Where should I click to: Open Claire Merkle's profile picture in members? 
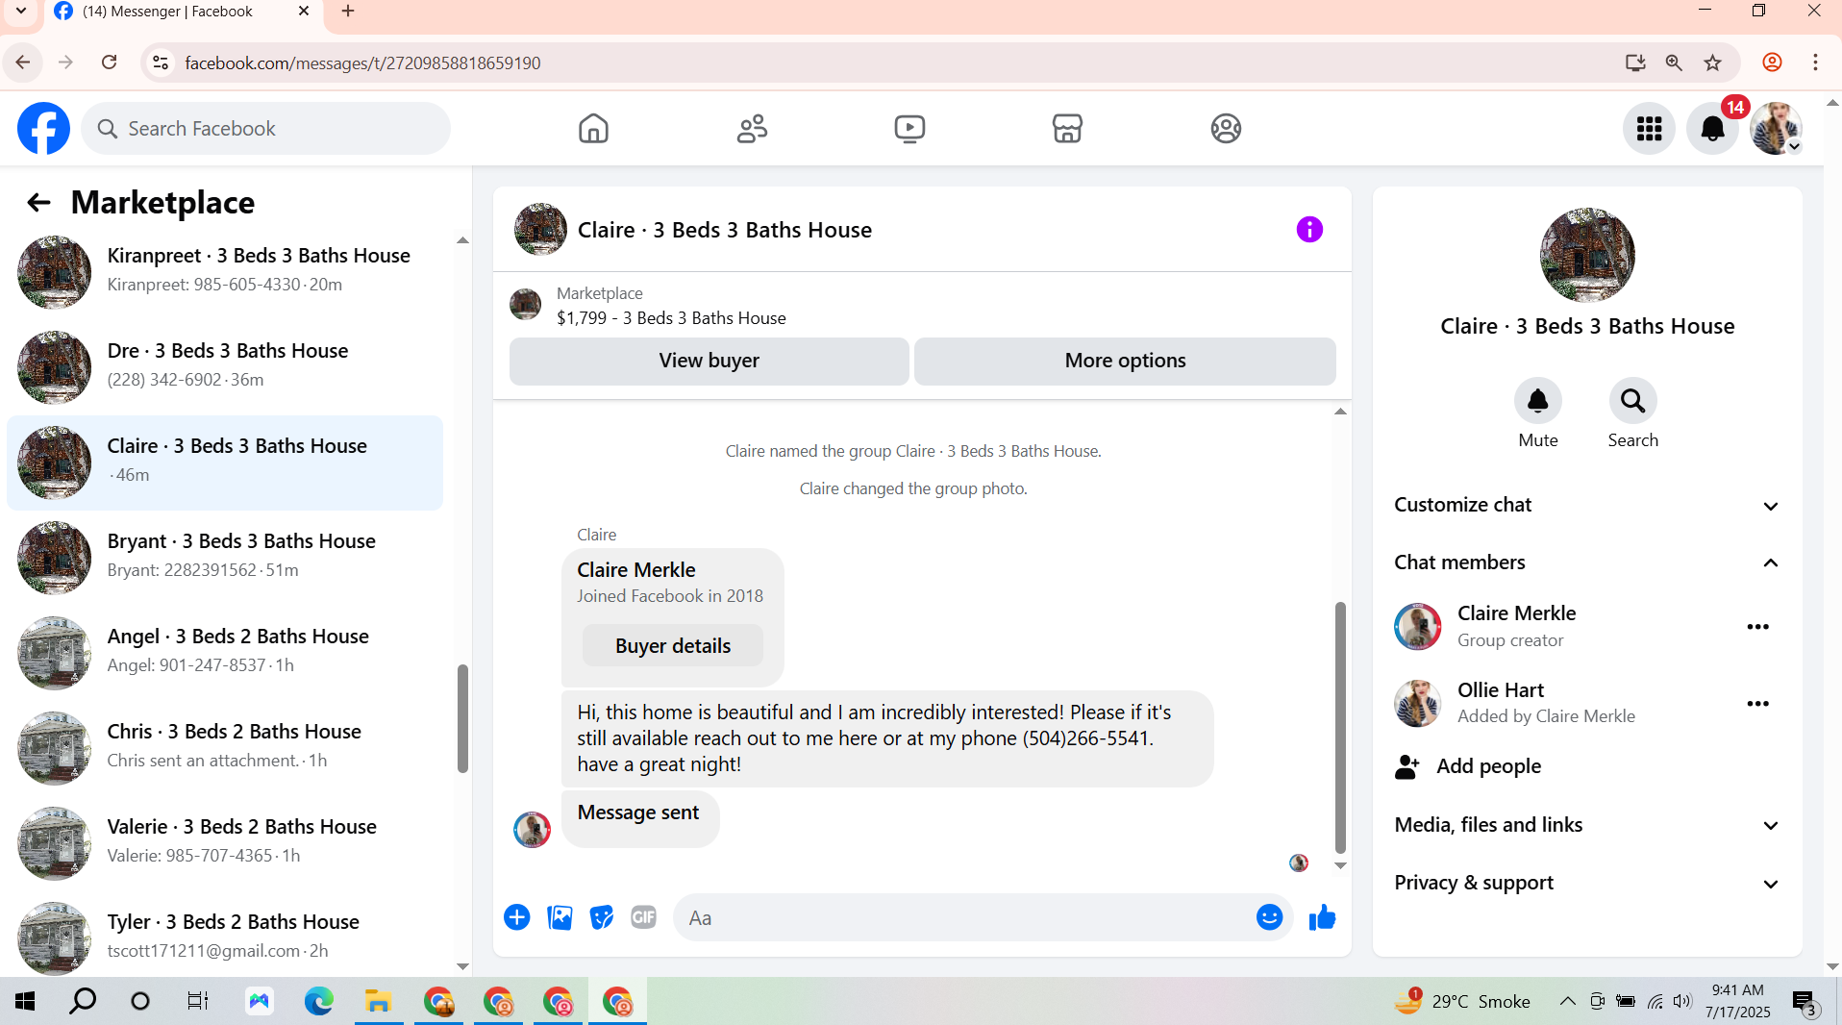(x=1418, y=627)
